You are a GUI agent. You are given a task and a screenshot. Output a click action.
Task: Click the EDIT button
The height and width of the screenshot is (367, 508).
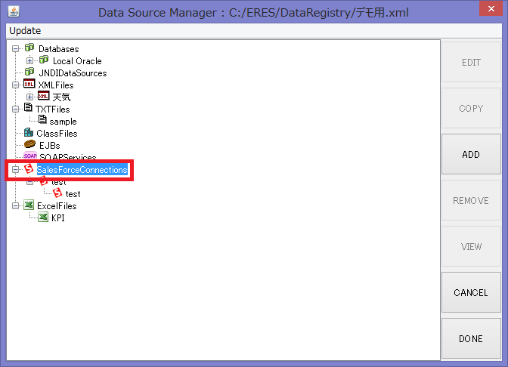(x=471, y=62)
